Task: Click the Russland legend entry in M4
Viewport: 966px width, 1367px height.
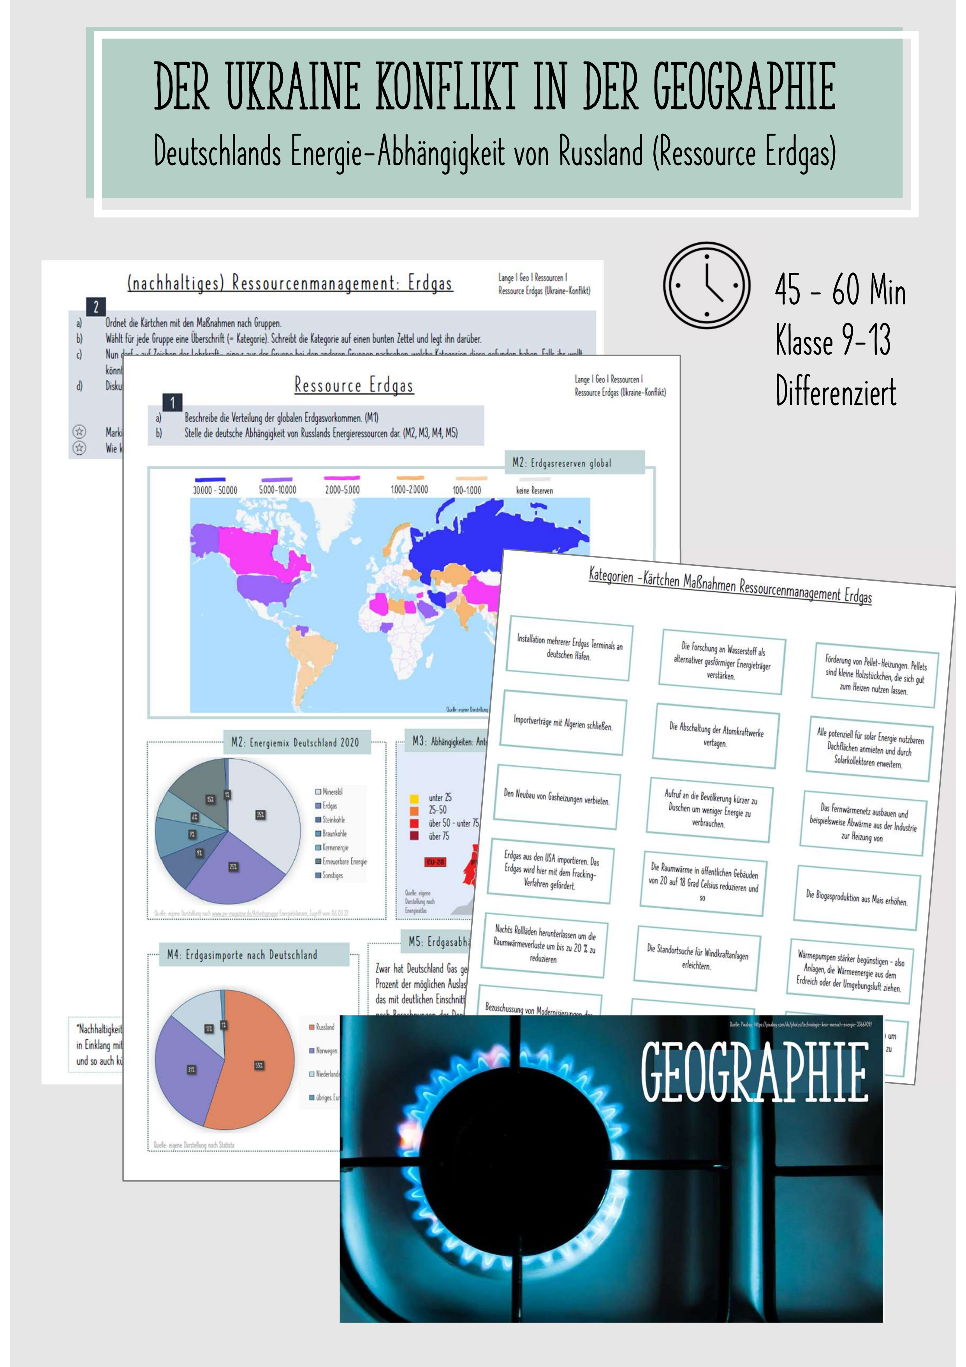Action: coord(322,1027)
